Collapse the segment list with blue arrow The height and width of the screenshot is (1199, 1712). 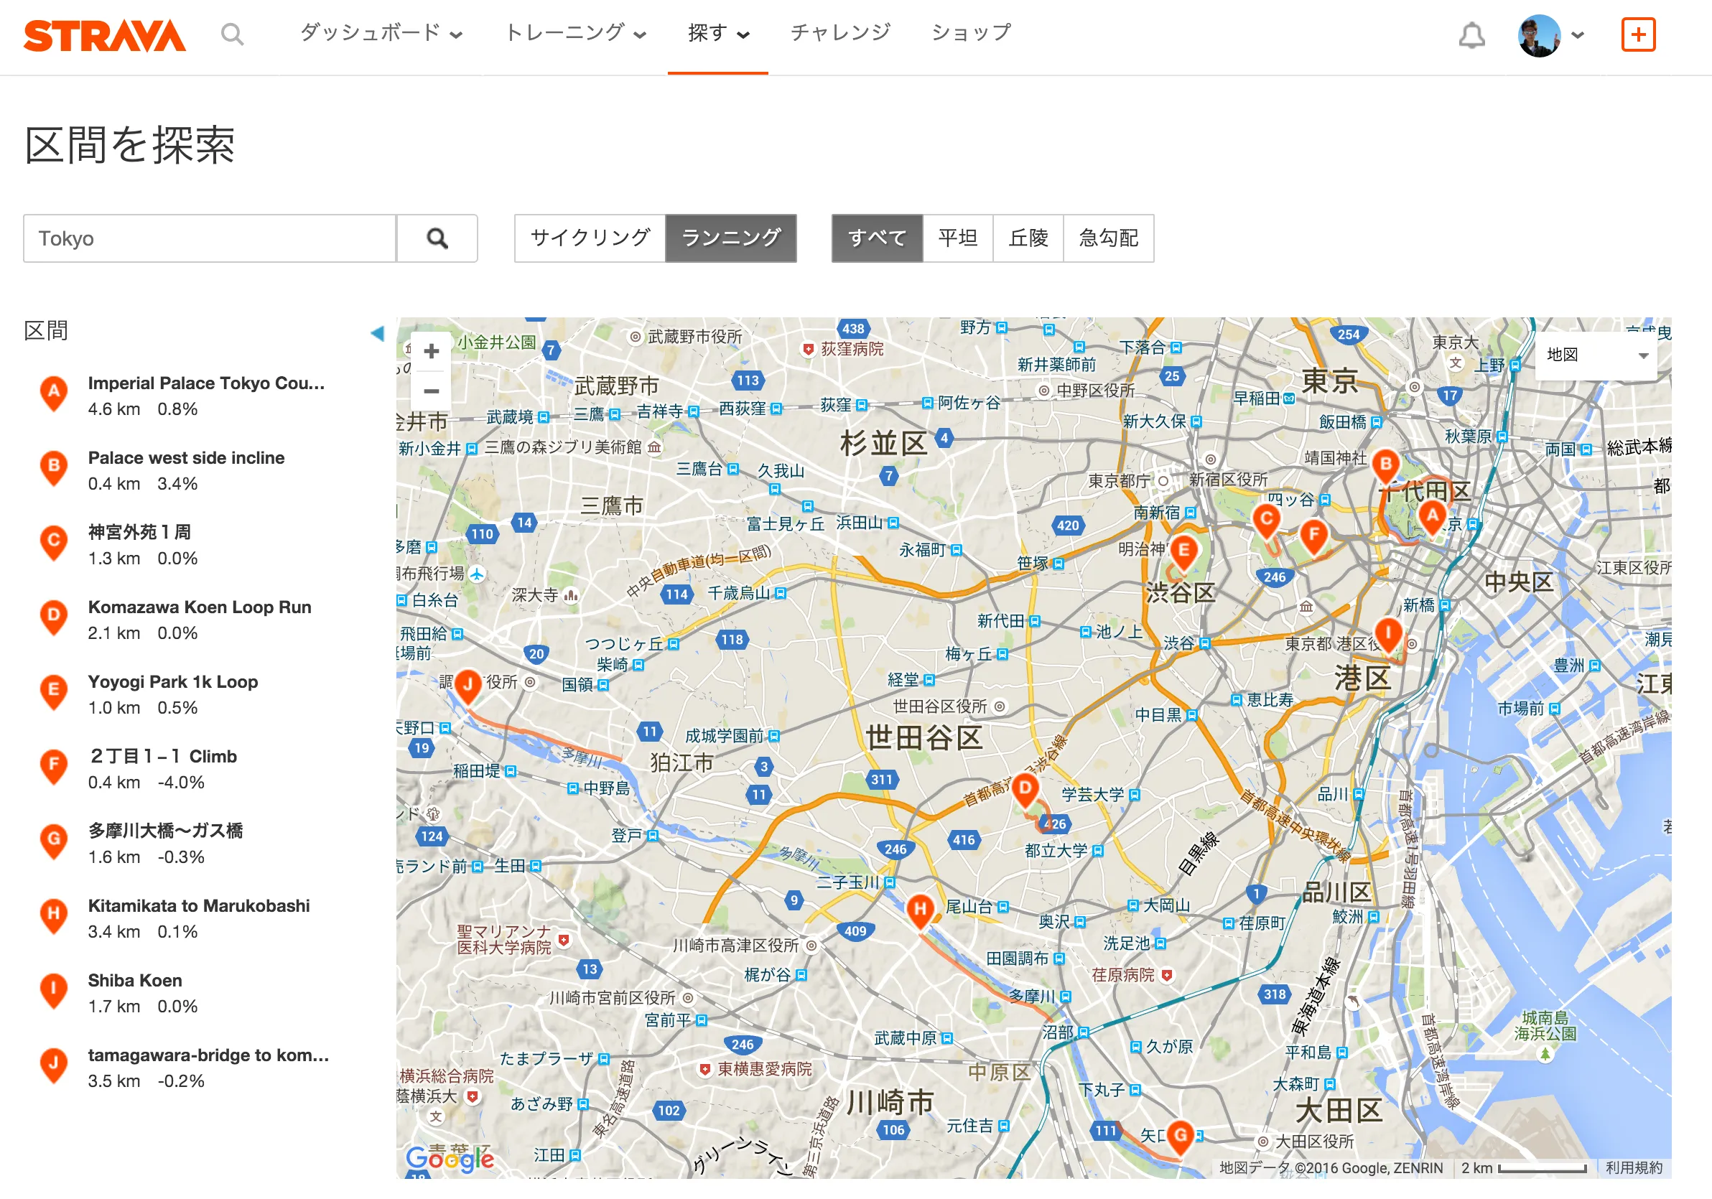click(x=378, y=334)
